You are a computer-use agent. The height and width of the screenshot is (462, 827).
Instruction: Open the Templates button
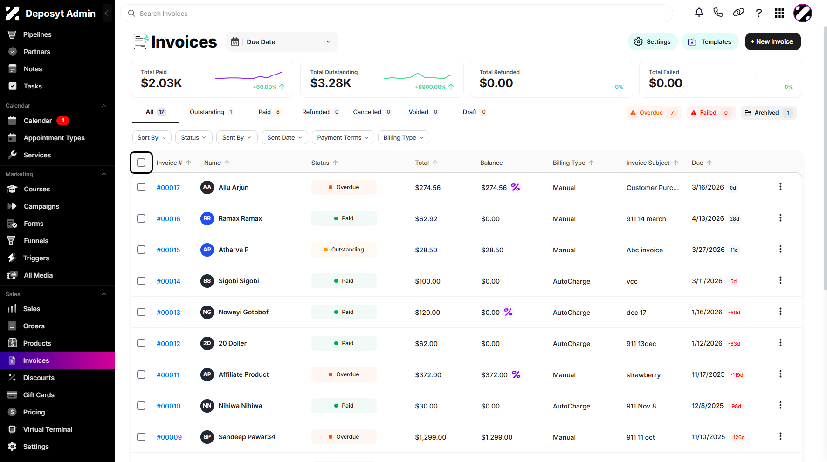(x=710, y=41)
